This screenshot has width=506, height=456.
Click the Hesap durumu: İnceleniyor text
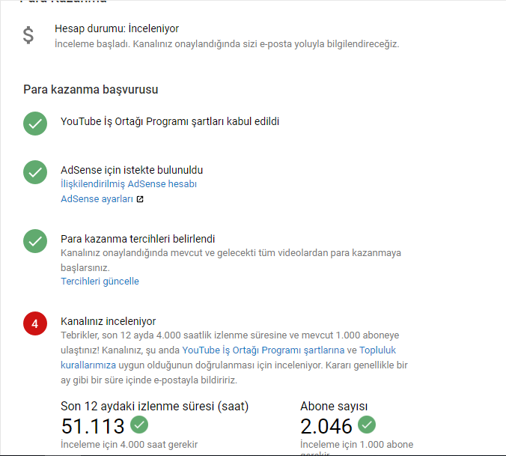pyautogui.click(x=117, y=28)
